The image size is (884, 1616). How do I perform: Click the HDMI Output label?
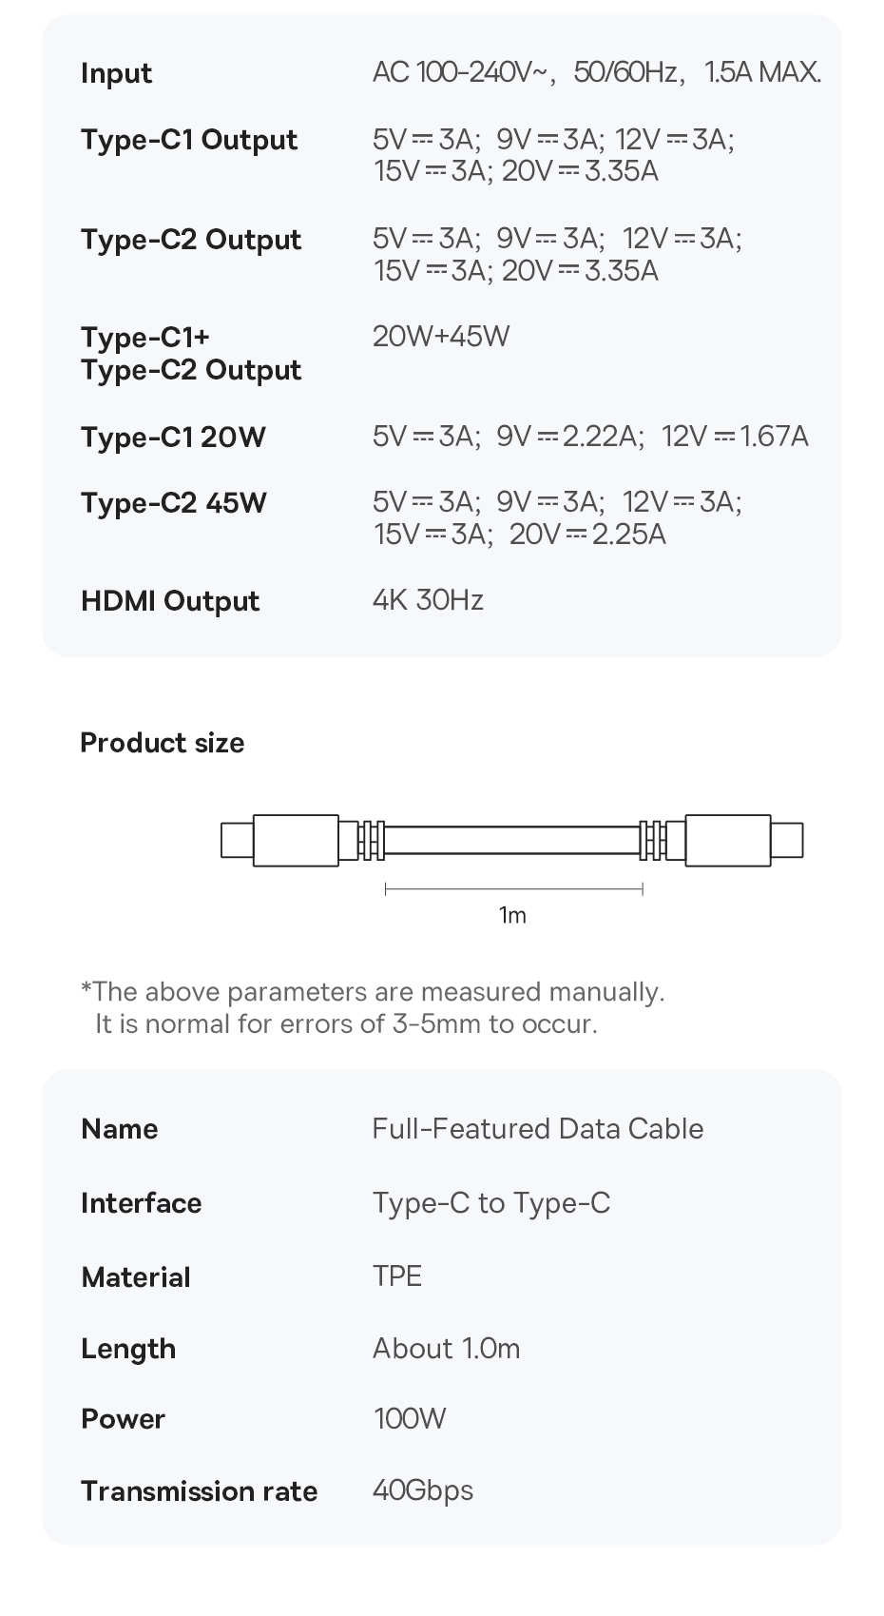pos(170,601)
